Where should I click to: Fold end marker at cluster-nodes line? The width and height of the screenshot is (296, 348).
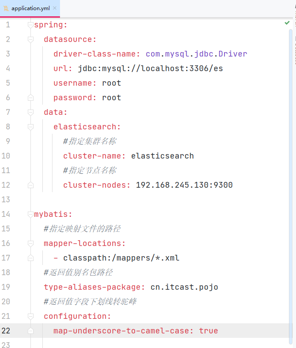(x=30, y=185)
